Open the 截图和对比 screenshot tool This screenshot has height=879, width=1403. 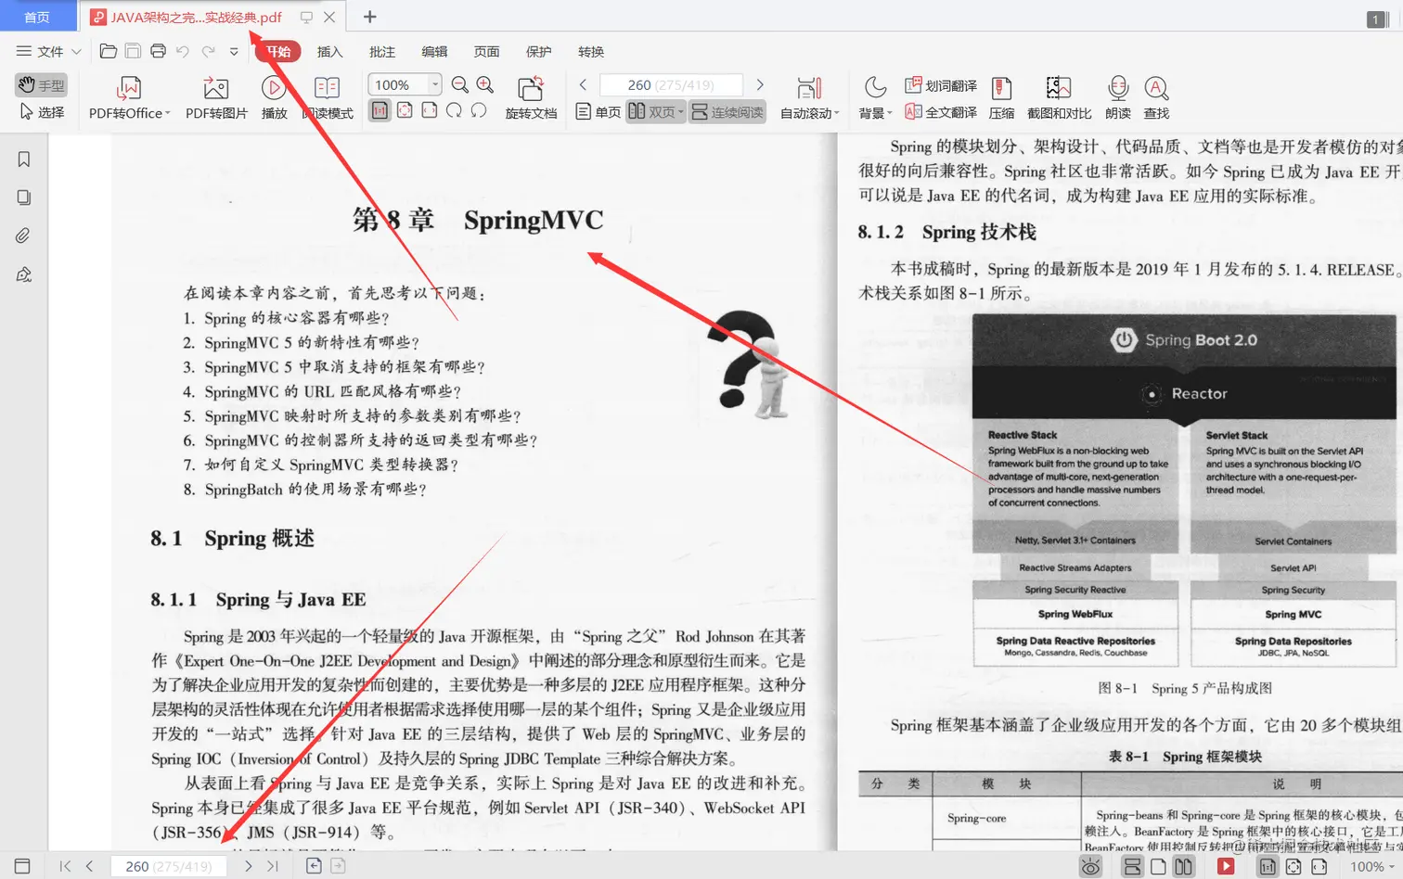click(x=1058, y=96)
